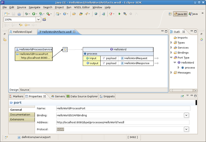
Task: Open the Source menu
Action: click(x=22, y=7)
